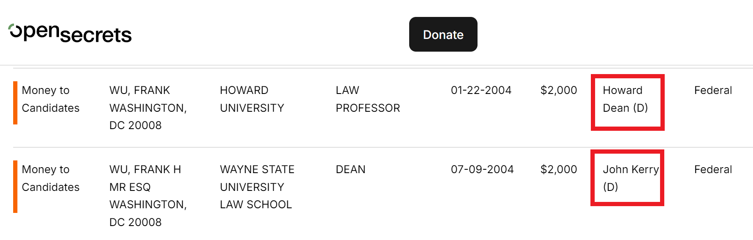Viewport: 753px width, 240px height.
Task: Click the date 07-09-2004
Action: coord(482,169)
